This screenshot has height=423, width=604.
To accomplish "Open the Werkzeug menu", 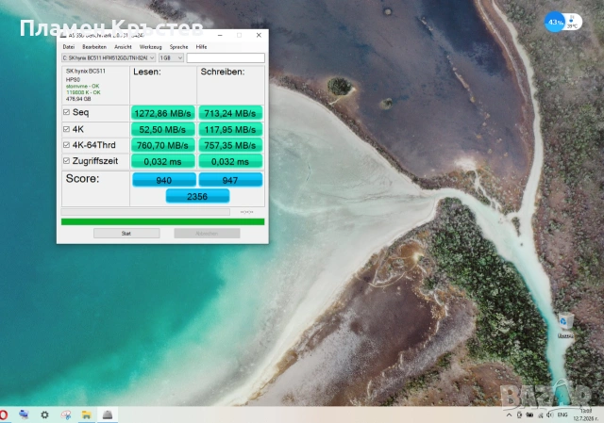I will 150,47.
